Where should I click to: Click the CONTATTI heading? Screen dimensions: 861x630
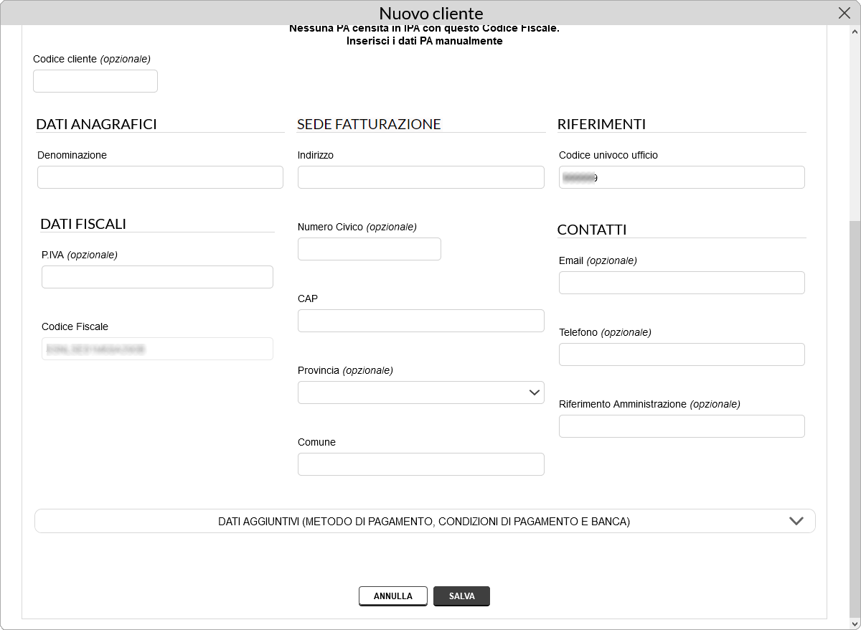pyautogui.click(x=592, y=230)
